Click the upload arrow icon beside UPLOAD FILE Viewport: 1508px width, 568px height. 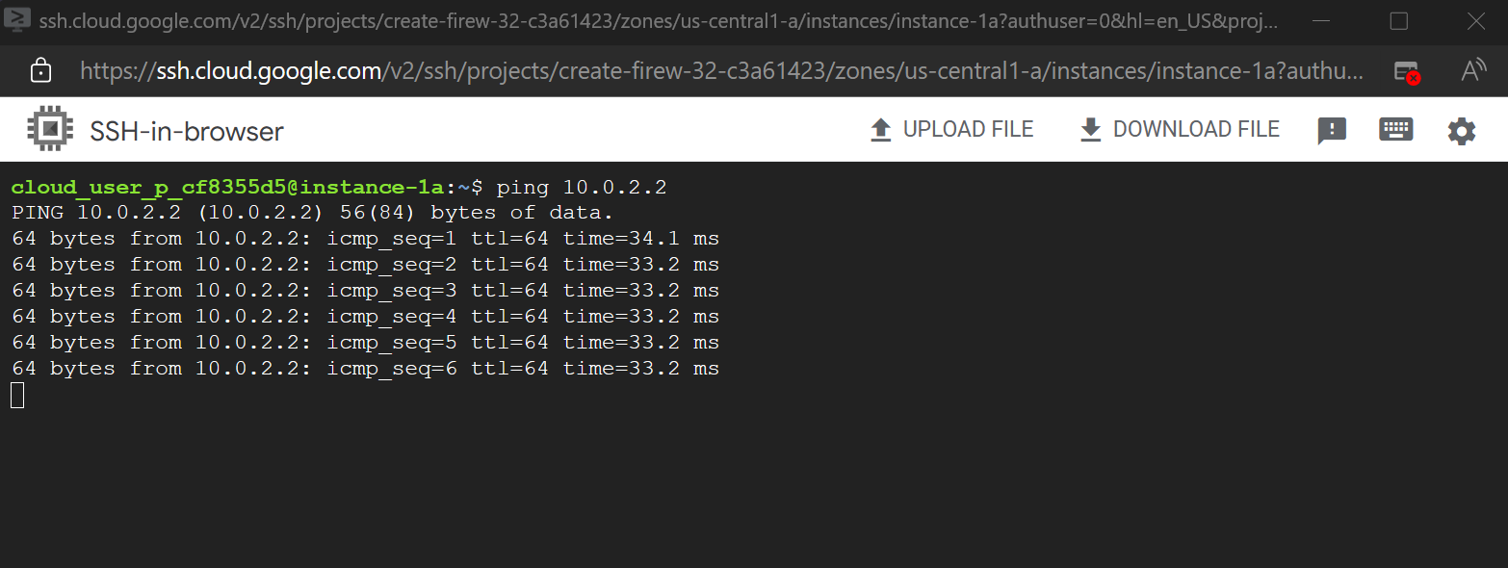tap(879, 128)
